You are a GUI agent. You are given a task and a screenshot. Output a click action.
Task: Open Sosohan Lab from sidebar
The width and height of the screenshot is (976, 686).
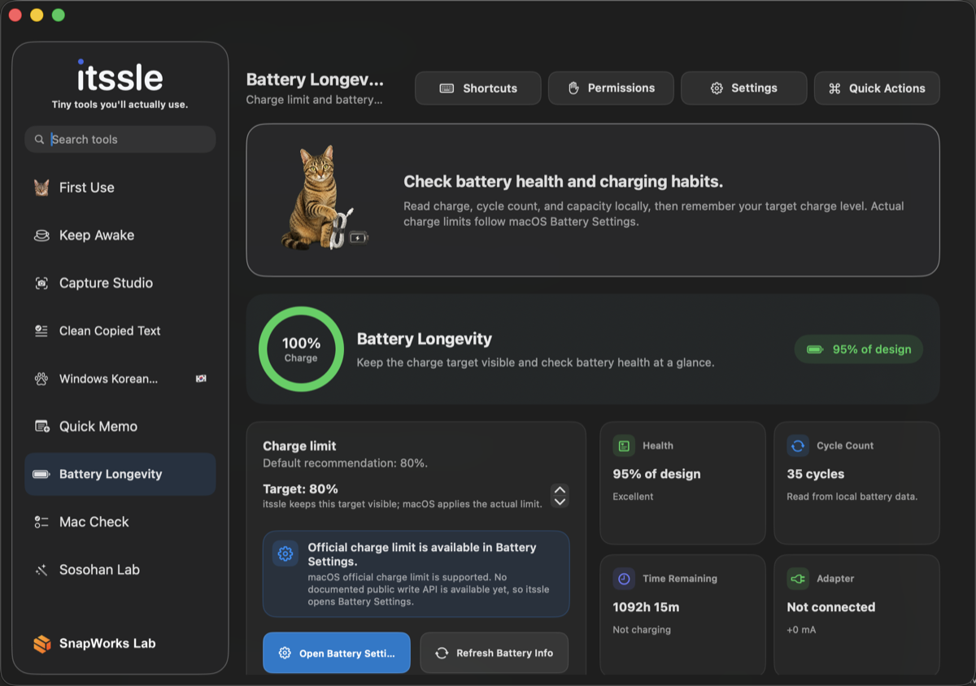(120, 570)
